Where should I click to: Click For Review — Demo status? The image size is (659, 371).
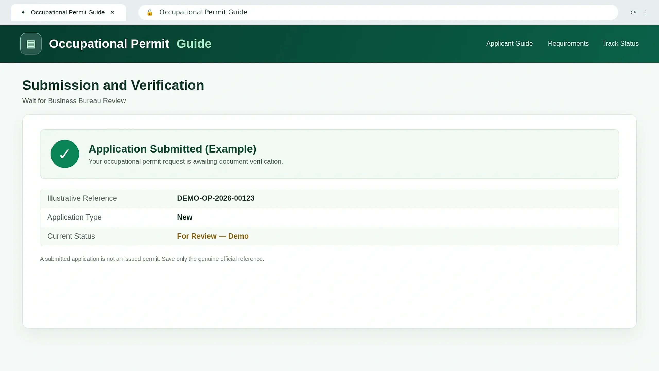pyautogui.click(x=213, y=236)
